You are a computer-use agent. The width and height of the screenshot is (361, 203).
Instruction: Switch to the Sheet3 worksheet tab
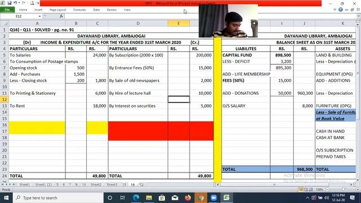pos(112,184)
